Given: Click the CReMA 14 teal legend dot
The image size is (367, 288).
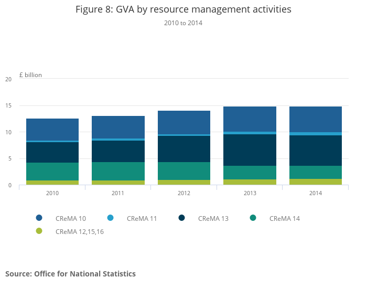Looking at the screenshot, I should coord(253,218).
